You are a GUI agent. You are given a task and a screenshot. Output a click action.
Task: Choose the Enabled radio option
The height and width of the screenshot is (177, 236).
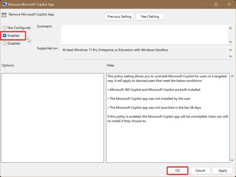5,35
